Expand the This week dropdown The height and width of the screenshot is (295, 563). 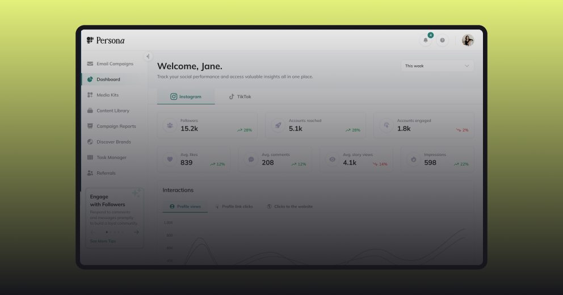click(438, 66)
